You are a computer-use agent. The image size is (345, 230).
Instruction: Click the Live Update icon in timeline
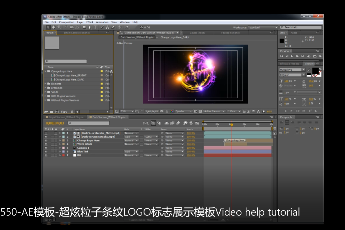tap(153, 123)
